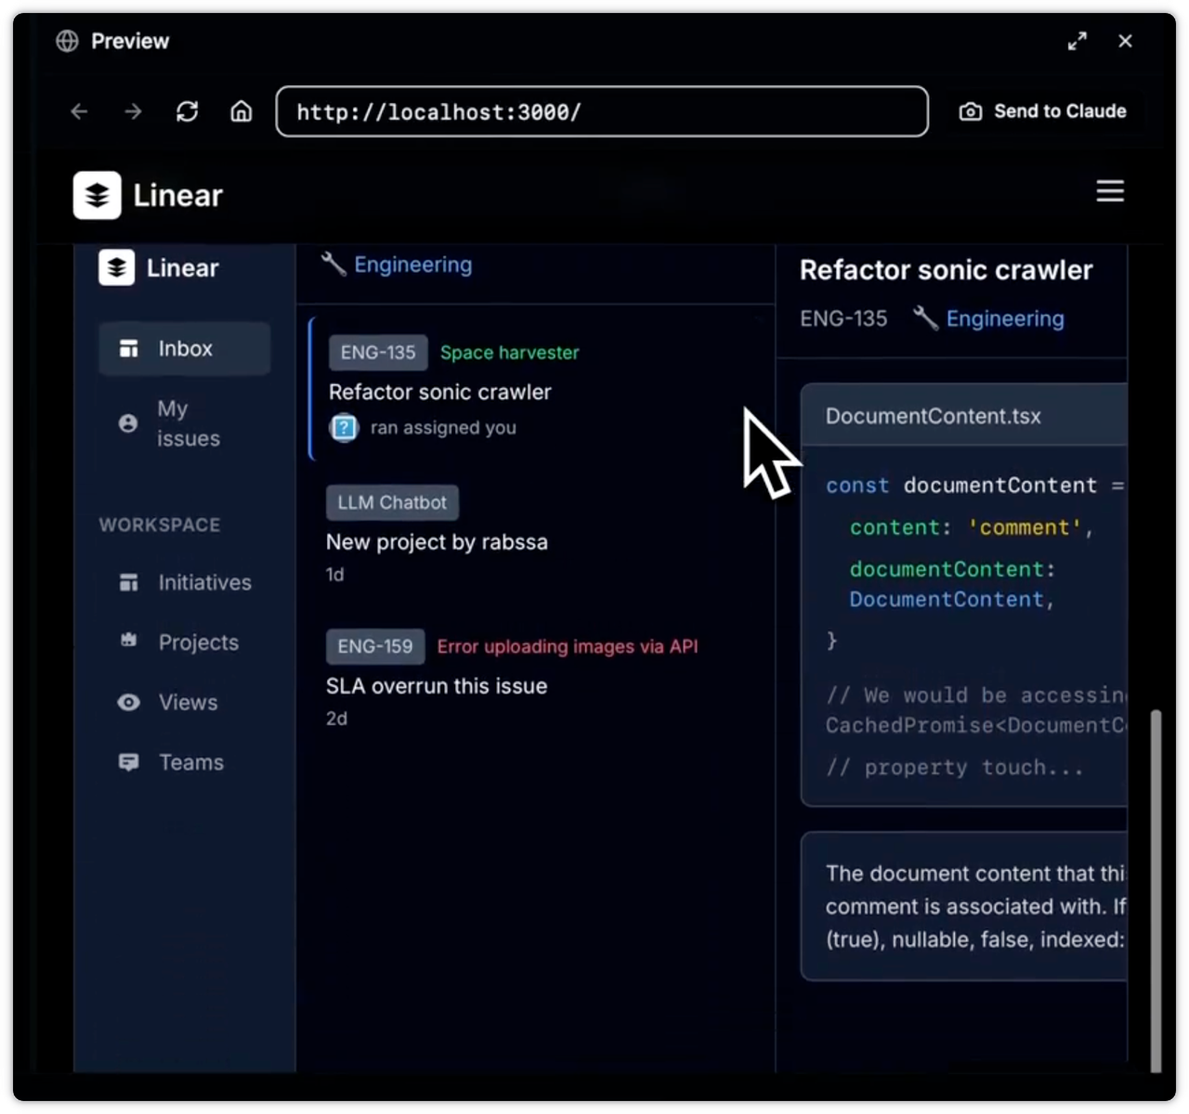Open the Teams section
This screenshot has height=1114, width=1189.
tap(190, 762)
